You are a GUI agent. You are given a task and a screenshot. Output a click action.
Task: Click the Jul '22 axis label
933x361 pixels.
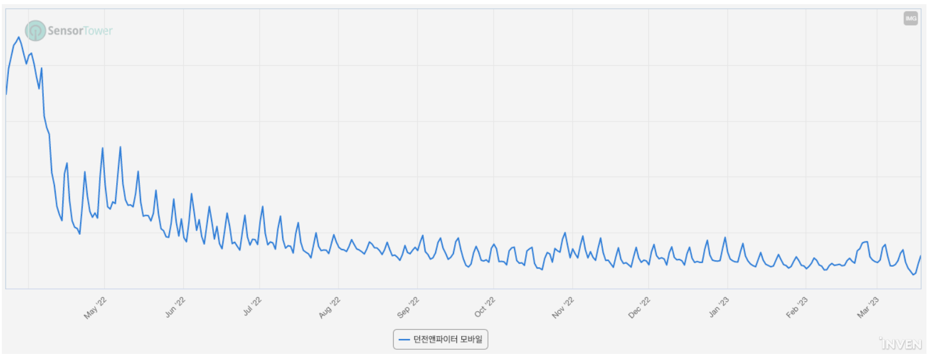252,306
